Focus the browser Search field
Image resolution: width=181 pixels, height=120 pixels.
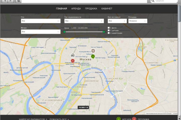[x=164, y=1]
